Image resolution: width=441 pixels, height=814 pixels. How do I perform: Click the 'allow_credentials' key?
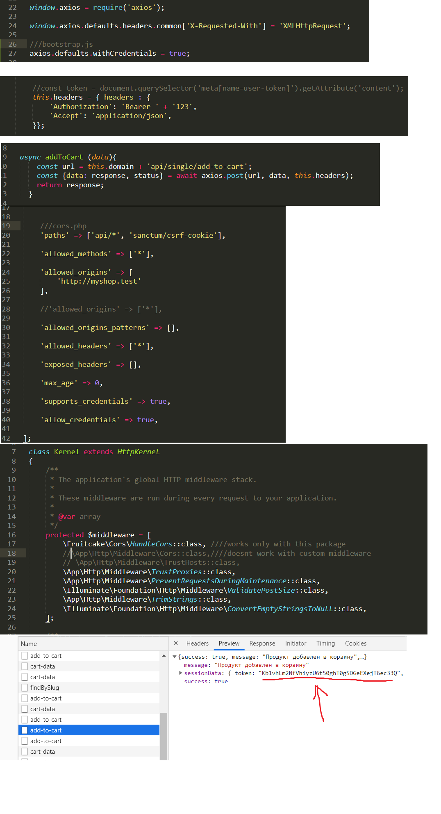pos(80,420)
